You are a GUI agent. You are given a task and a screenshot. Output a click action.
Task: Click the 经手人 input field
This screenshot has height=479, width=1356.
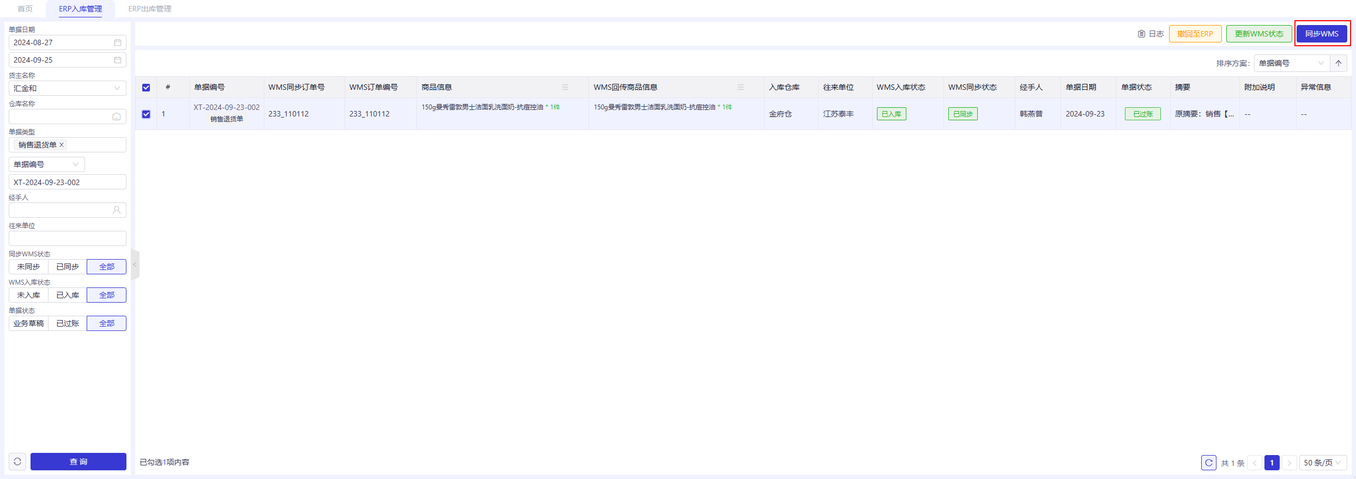coord(68,210)
